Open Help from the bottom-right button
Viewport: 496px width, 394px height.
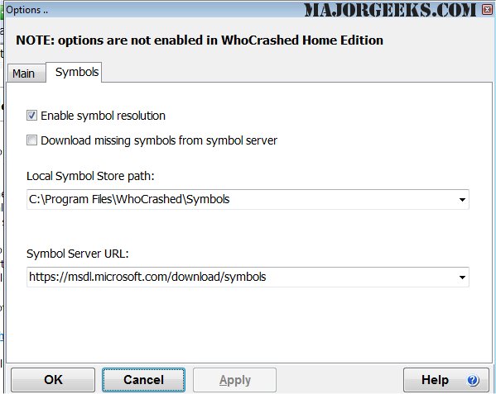(446, 380)
